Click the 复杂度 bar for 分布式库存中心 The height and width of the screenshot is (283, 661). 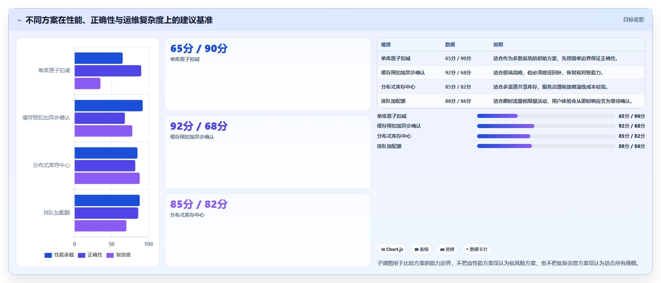pos(107,178)
